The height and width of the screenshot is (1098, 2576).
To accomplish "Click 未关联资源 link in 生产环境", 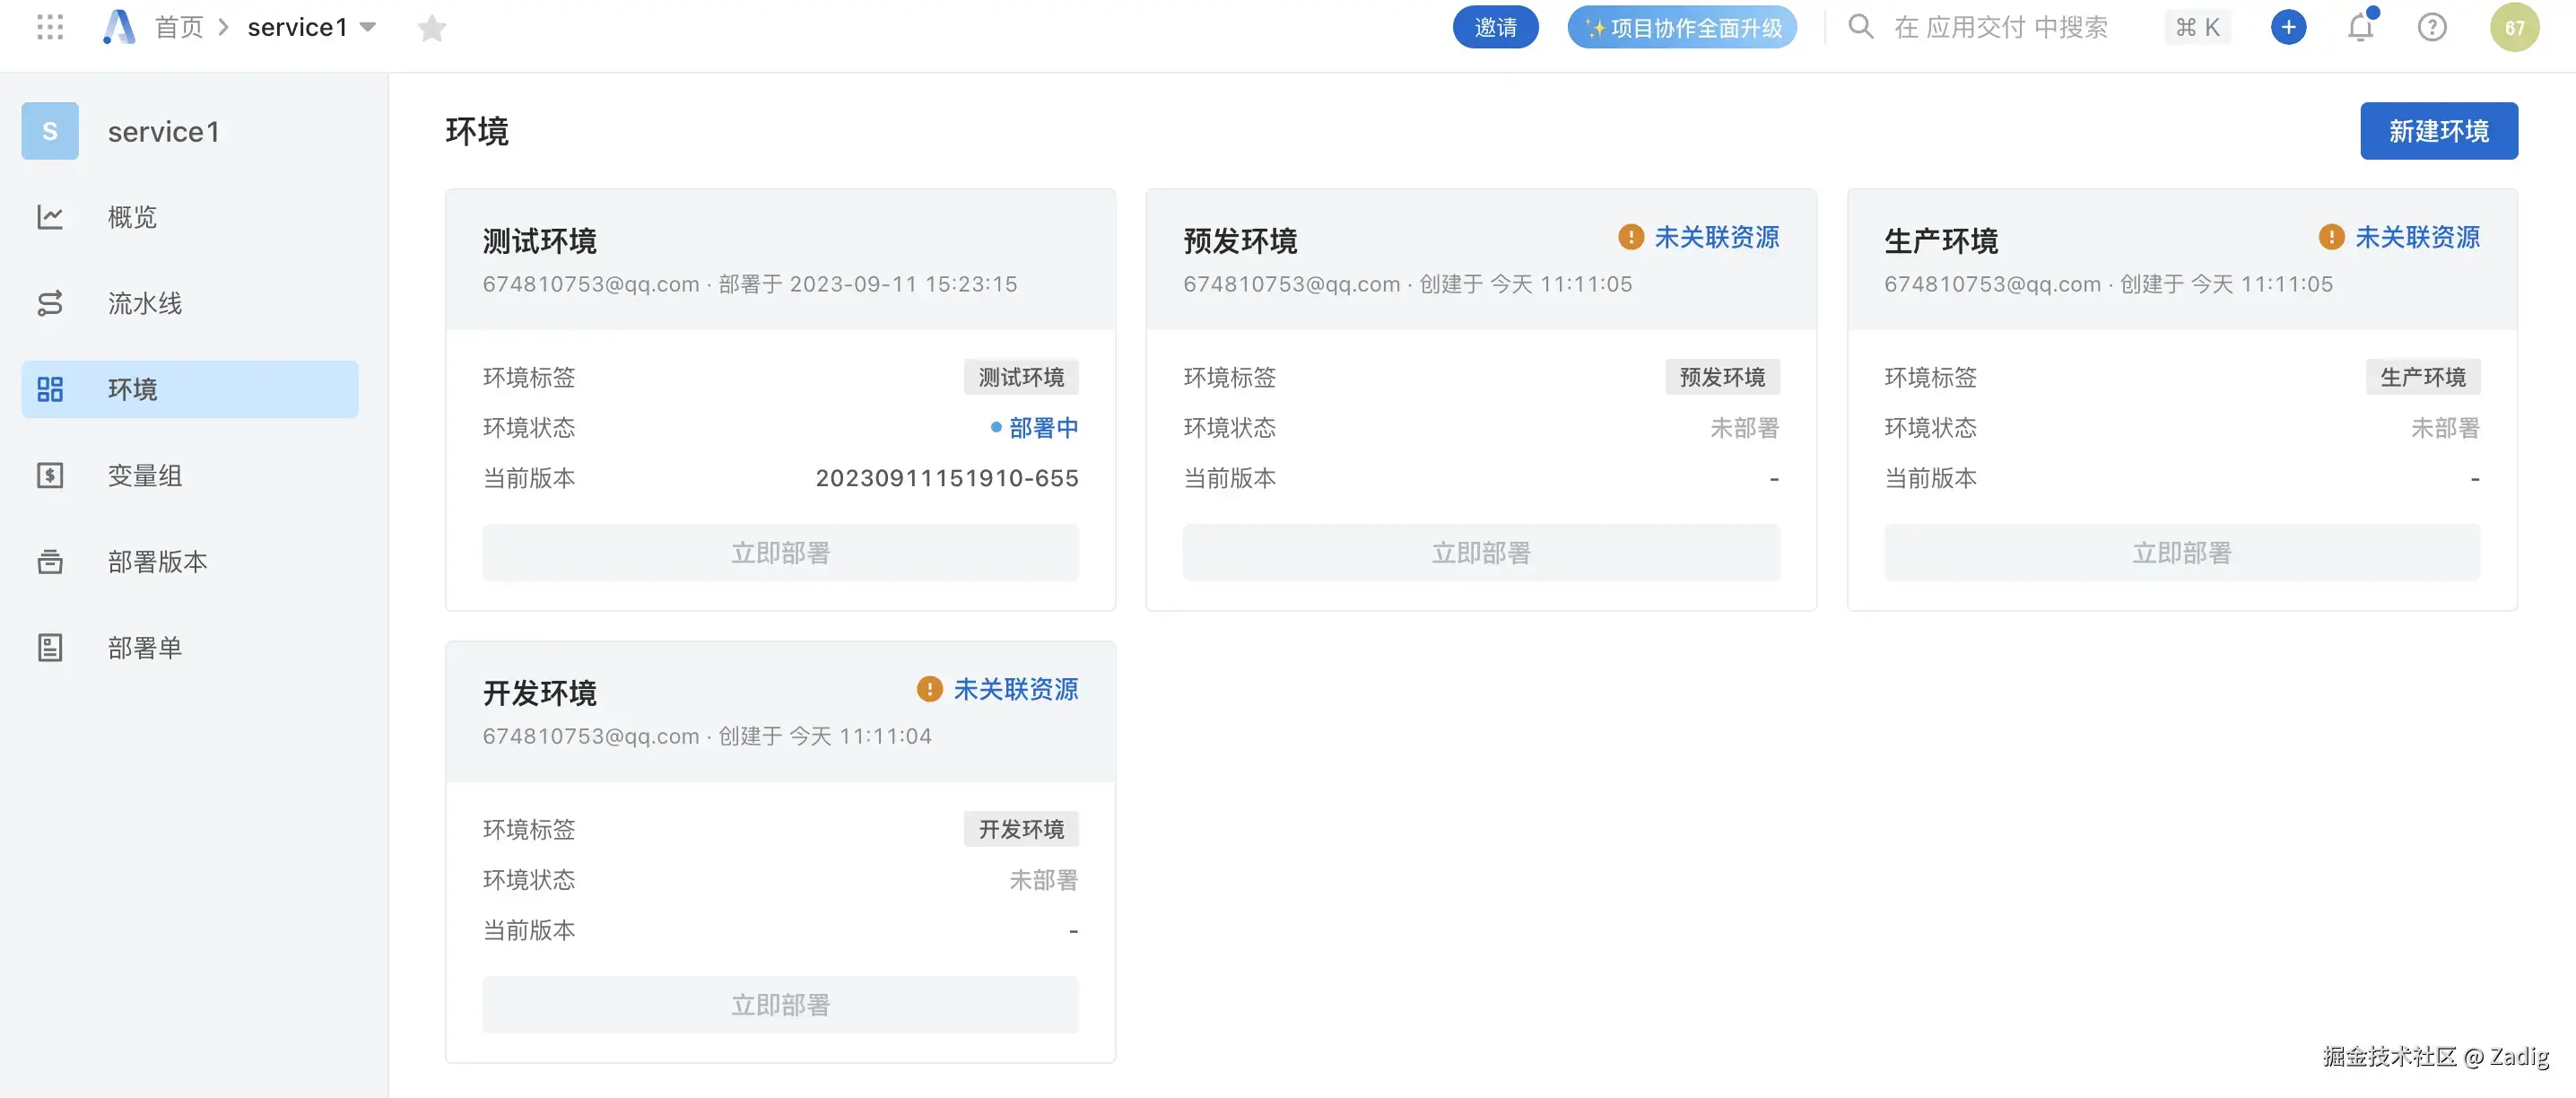I will [x=2418, y=237].
